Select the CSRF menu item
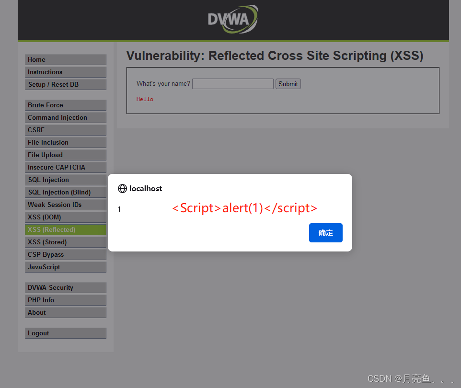Screen dimensions: 461x388 coord(66,130)
